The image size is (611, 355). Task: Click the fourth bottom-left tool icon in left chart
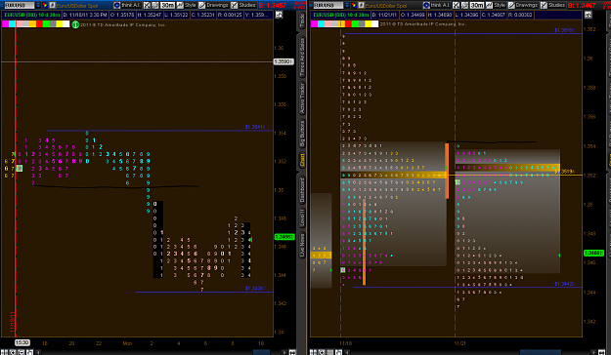29,352
